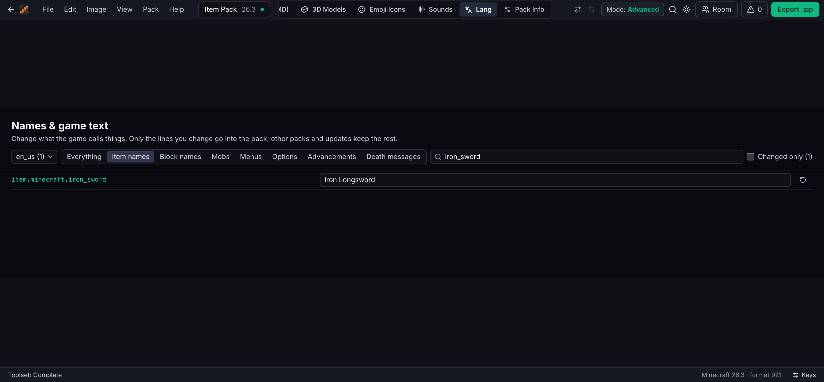
Task: Switch Mode: Advanced selector
Action: click(x=632, y=10)
